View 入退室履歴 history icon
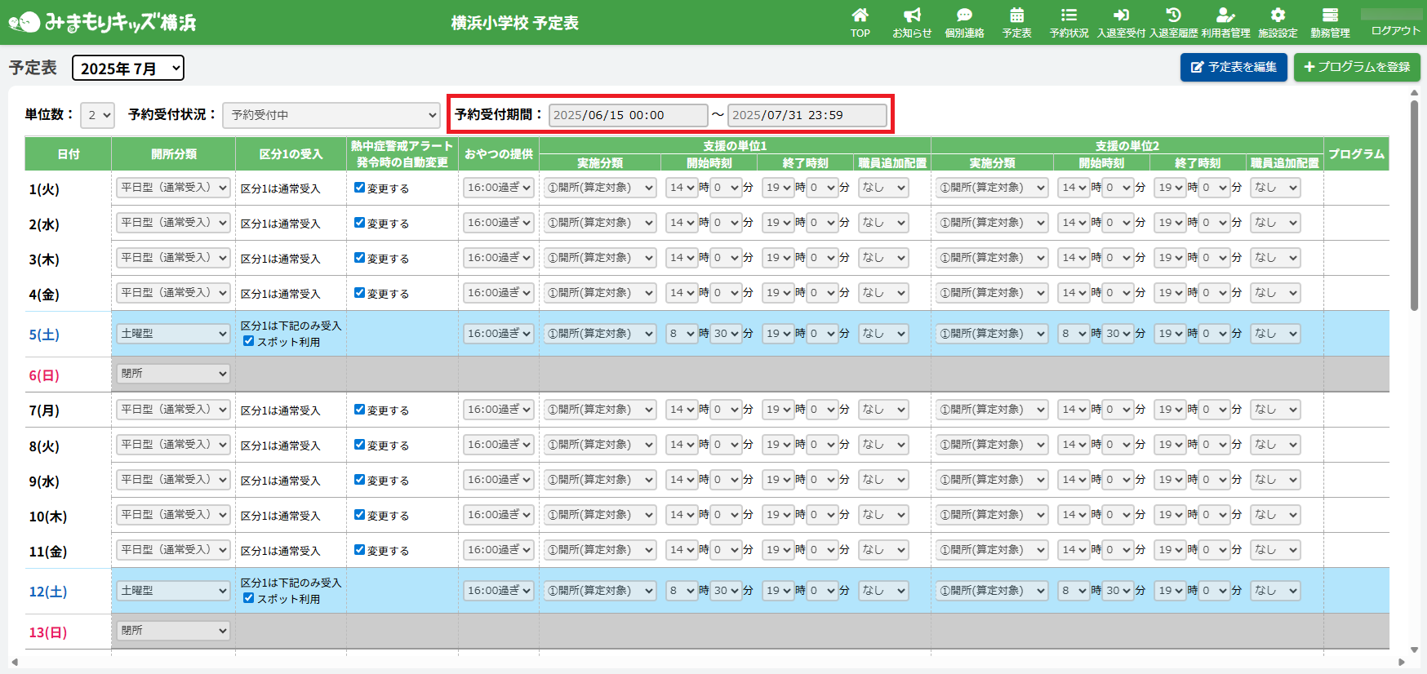 tap(1173, 16)
